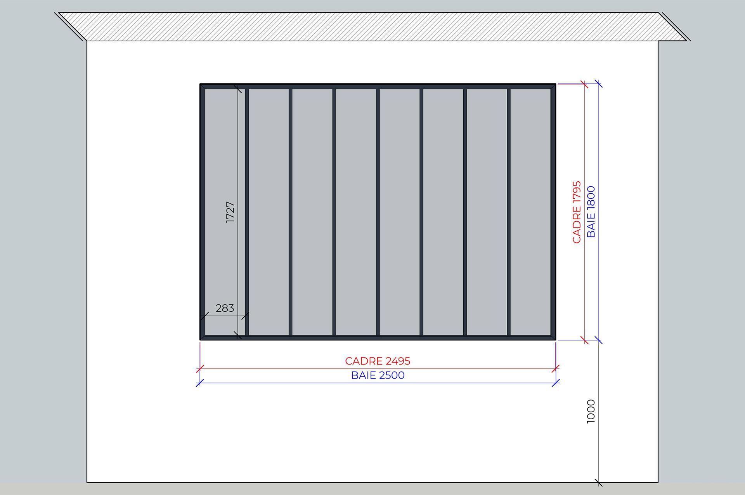The image size is (745, 495).
Task: Click the hatched roof section
Action: [372, 26]
